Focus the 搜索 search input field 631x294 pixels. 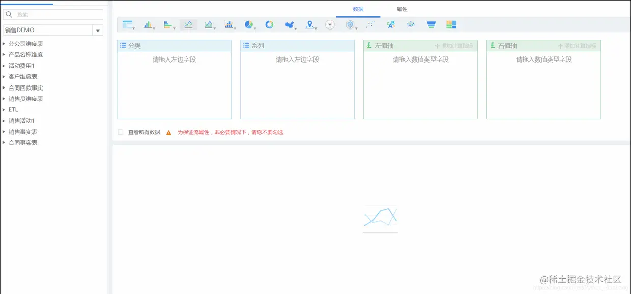(x=53, y=15)
